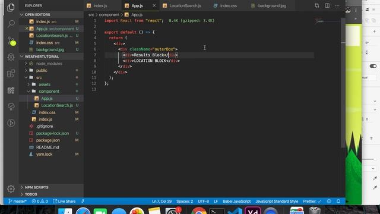The width and height of the screenshot is (380, 214).
Task: Click the compare changes icon in editor toolbar
Action: pyautogui.click(x=316, y=5)
